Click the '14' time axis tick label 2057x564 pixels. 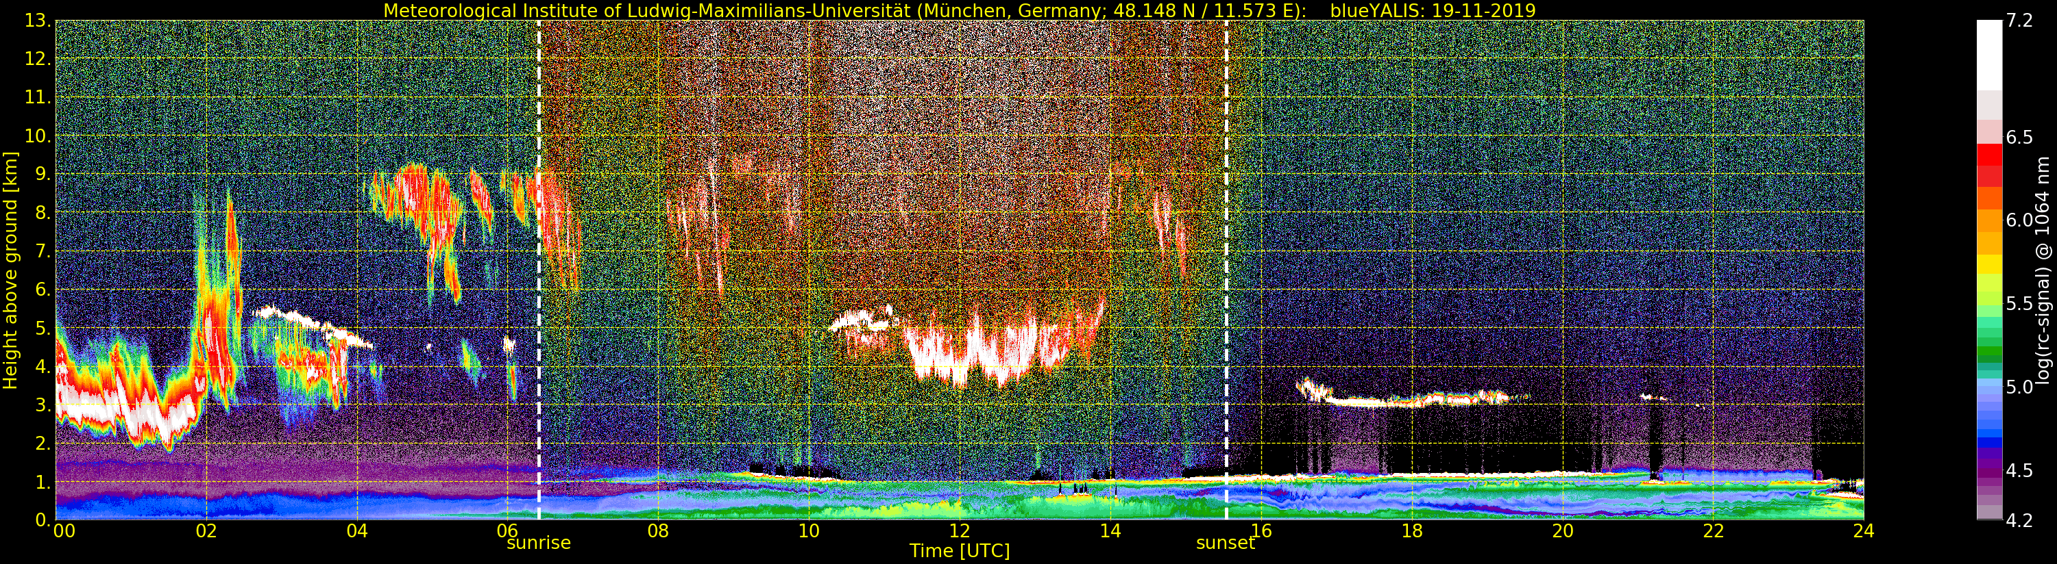tap(1110, 531)
